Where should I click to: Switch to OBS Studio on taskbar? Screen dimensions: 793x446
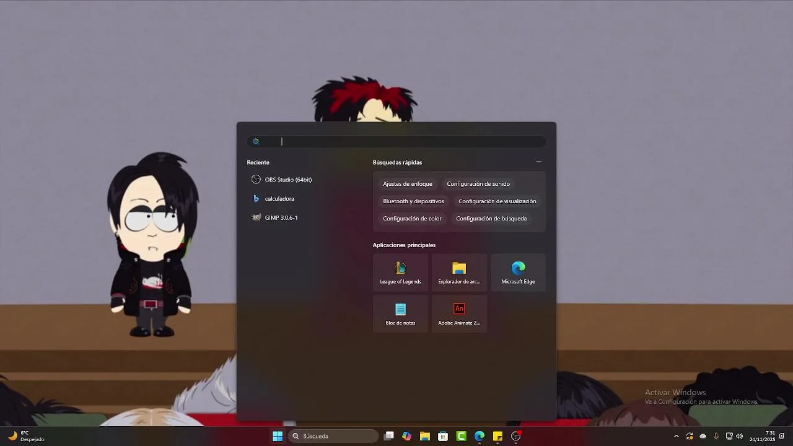[516, 436]
